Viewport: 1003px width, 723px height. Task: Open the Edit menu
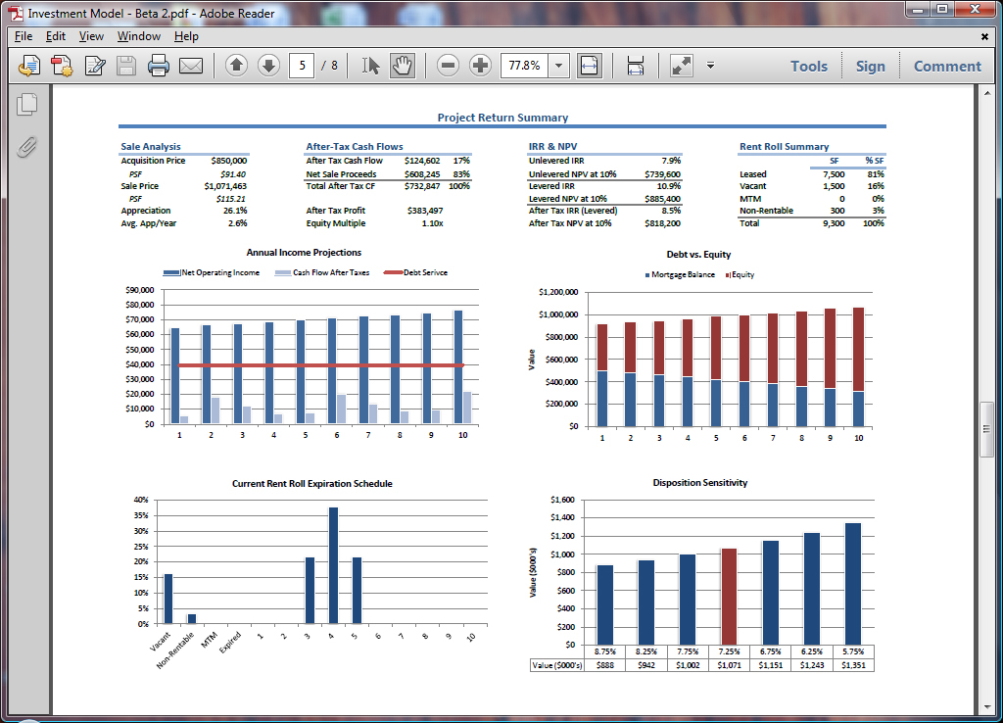[x=56, y=36]
